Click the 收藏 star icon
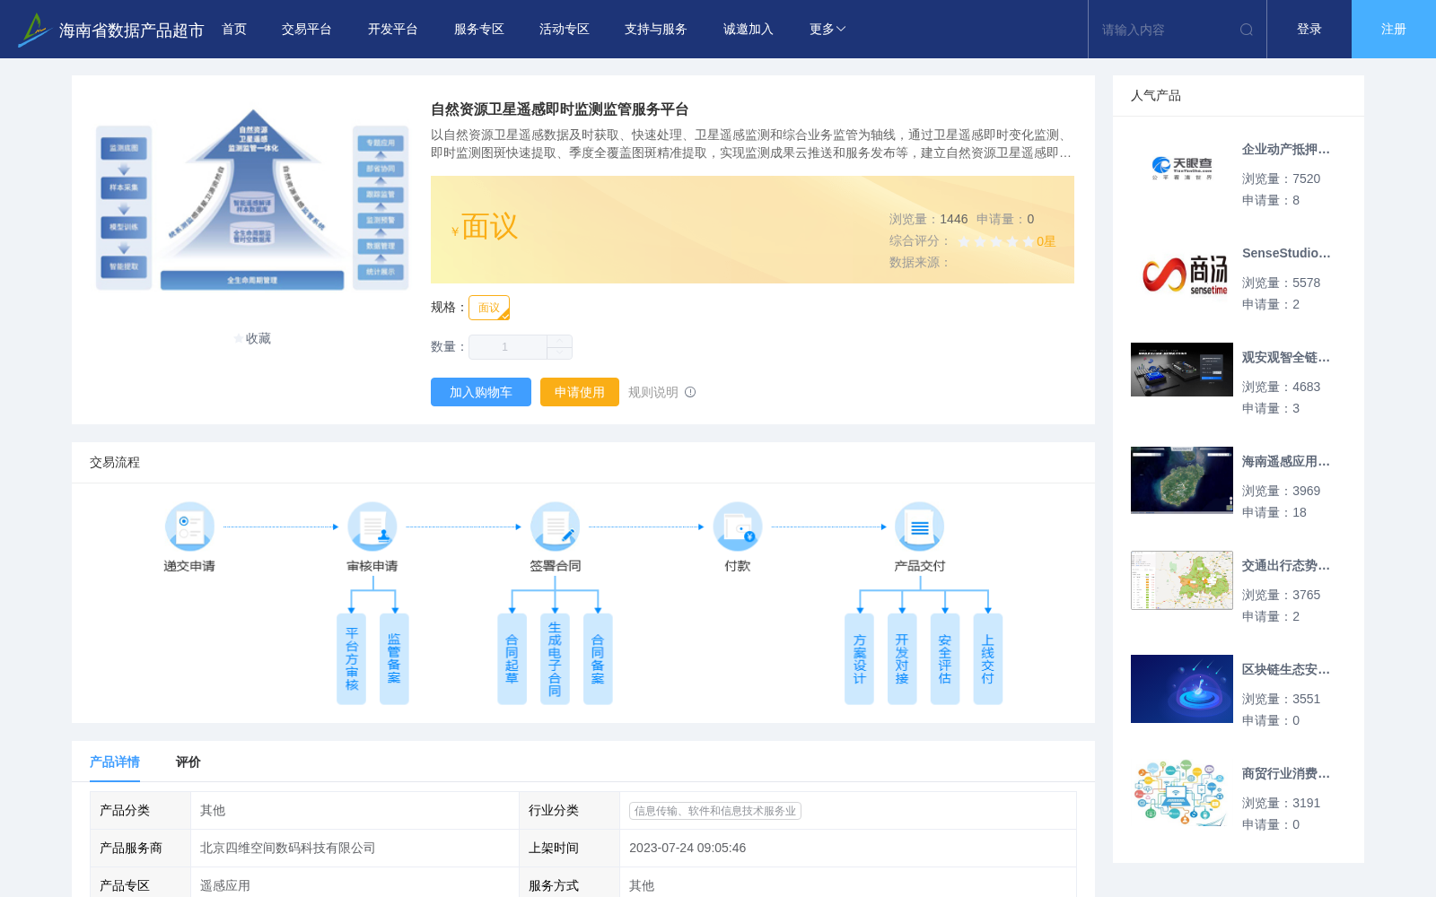Viewport: 1436px width, 897px height. 239,338
